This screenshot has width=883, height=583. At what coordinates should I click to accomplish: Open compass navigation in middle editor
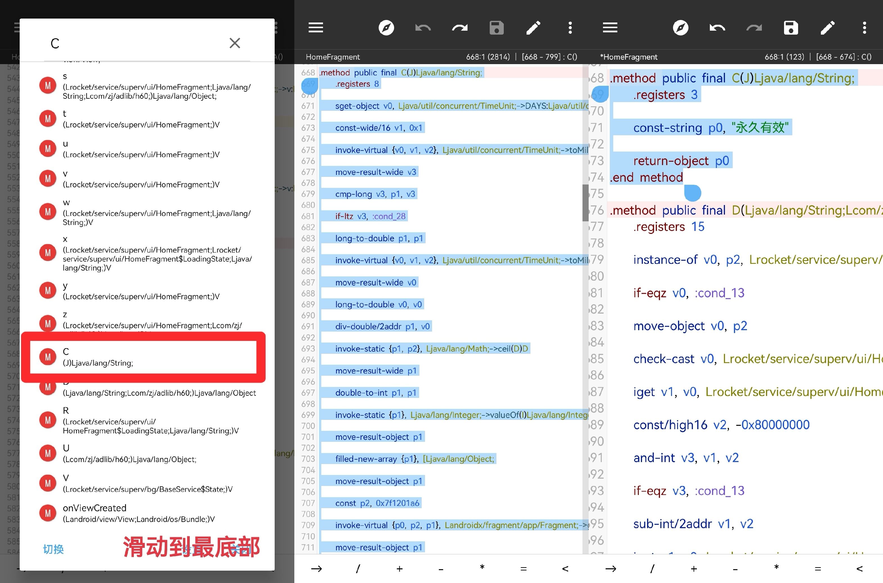(386, 28)
